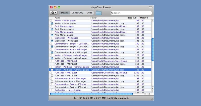This screenshot has height=106, width=201.
Task: Select blue Notion – Politique – (vieux).pages row
Action: click(x=100, y=55)
